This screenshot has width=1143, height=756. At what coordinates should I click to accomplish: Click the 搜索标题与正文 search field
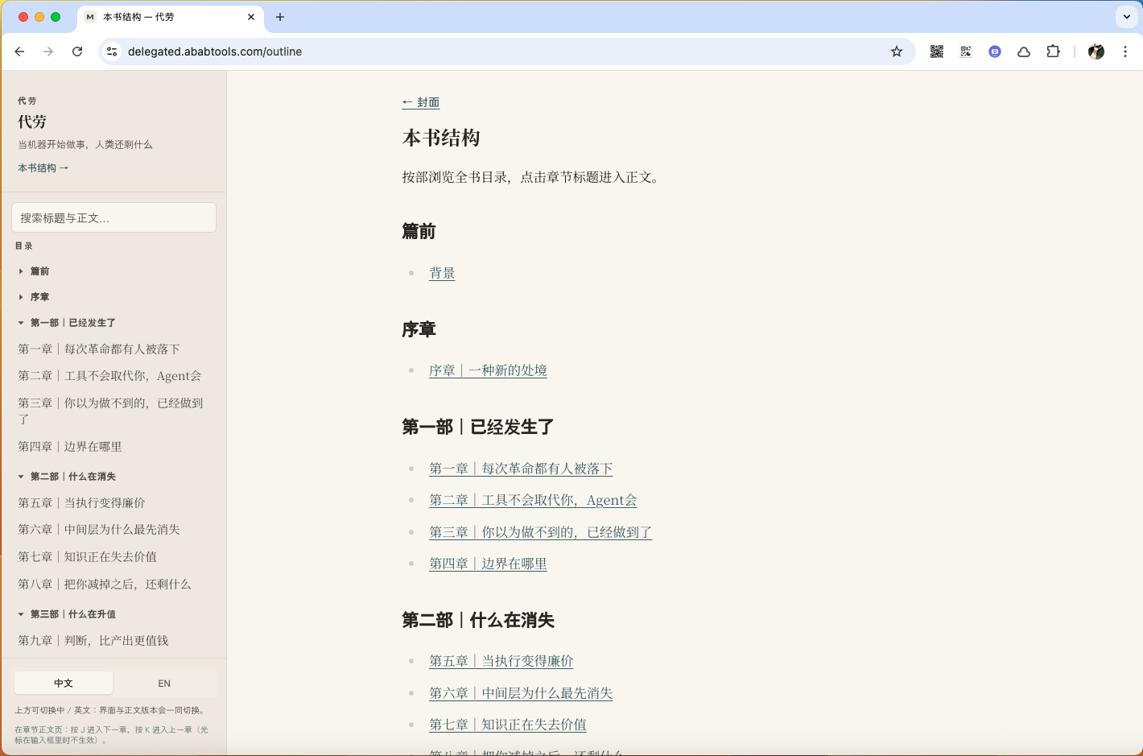(x=114, y=217)
